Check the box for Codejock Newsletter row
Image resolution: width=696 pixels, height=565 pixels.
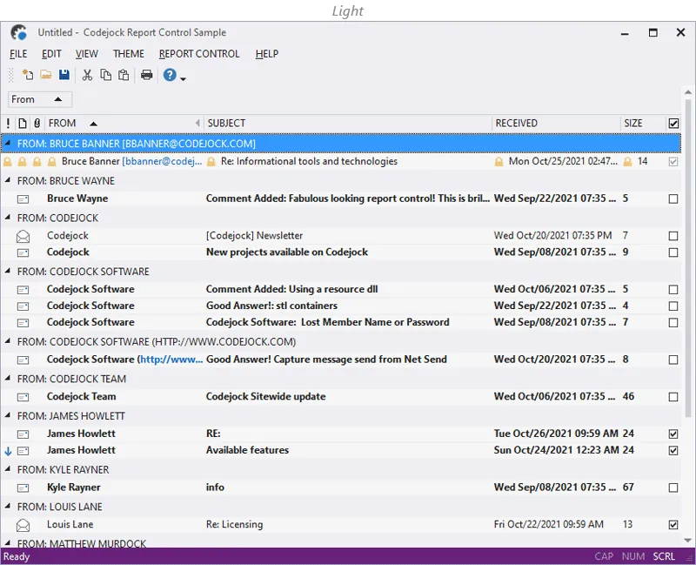(x=673, y=236)
